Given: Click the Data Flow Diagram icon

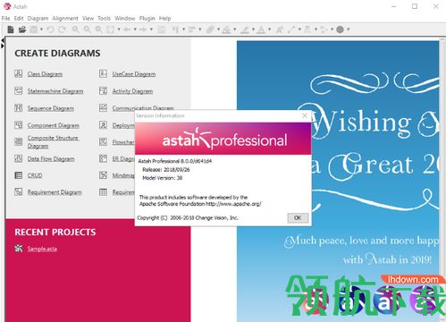Looking at the screenshot, I should (19, 158).
